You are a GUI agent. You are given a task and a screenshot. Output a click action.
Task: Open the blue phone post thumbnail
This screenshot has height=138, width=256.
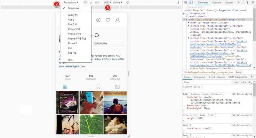click(91, 103)
